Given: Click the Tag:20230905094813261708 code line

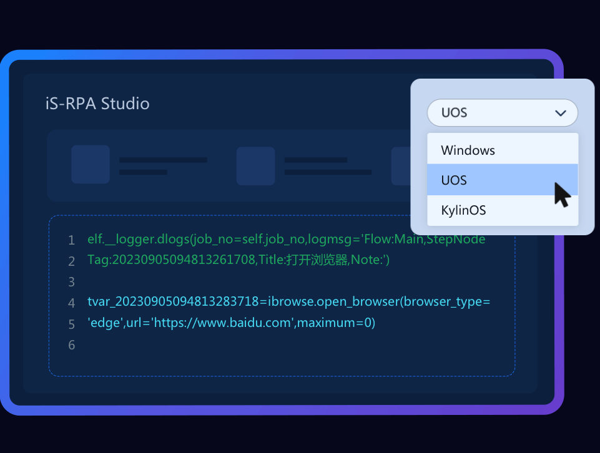Looking at the screenshot, I should (239, 260).
